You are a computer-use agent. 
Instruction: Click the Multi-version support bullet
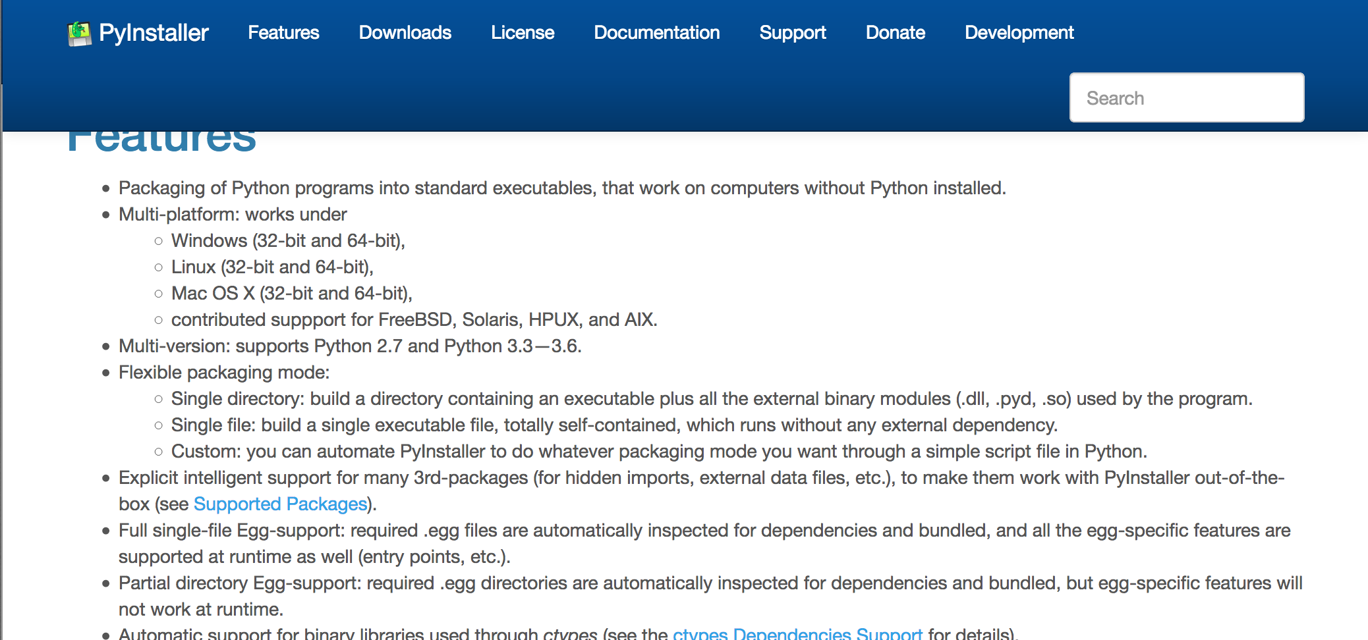coord(350,346)
